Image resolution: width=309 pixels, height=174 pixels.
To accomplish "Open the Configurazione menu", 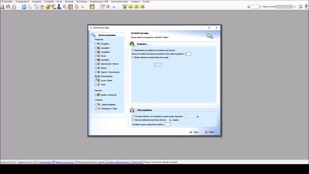I will 23,1.
